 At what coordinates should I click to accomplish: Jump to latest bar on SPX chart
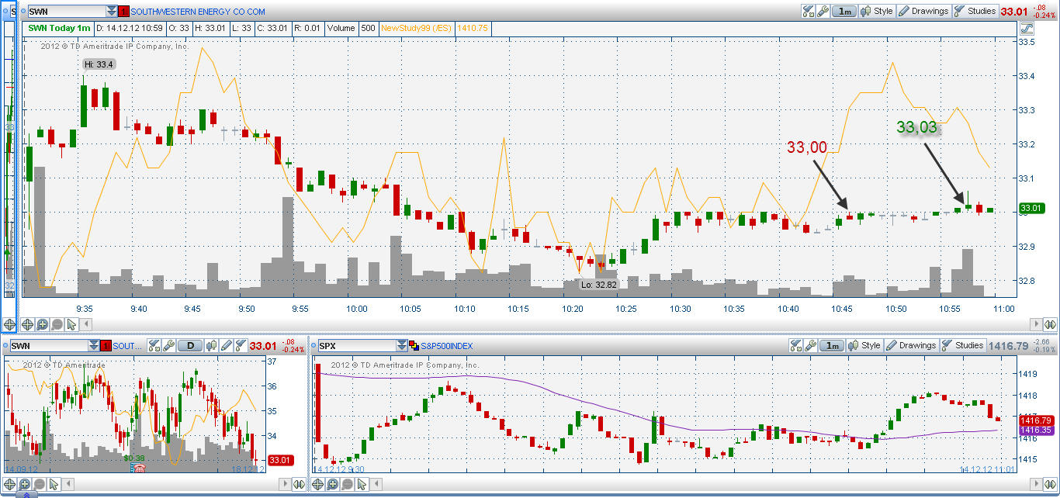tap(1050, 485)
